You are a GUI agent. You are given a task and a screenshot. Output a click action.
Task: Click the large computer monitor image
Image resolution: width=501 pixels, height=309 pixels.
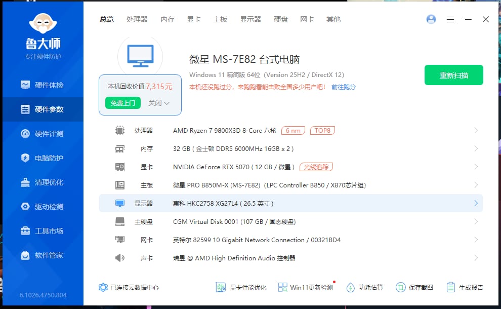tap(140, 56)
